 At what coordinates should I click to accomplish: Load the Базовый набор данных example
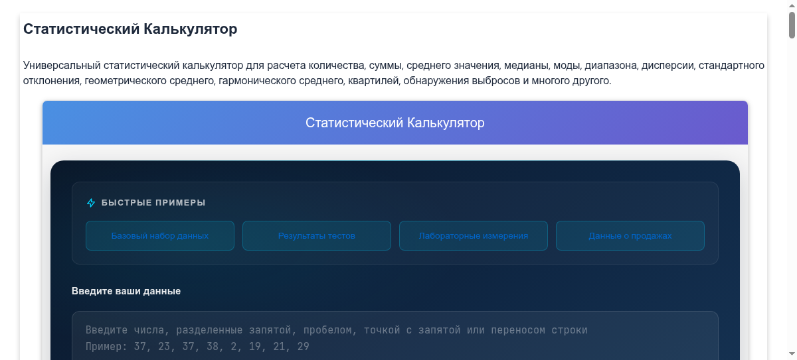[x=160, y=236]
